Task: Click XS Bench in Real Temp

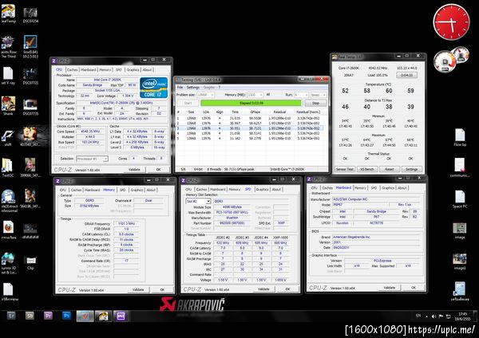Action: [x=367, y=169]
